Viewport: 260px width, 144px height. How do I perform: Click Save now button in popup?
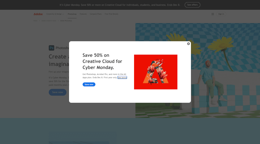pos(89,84)
